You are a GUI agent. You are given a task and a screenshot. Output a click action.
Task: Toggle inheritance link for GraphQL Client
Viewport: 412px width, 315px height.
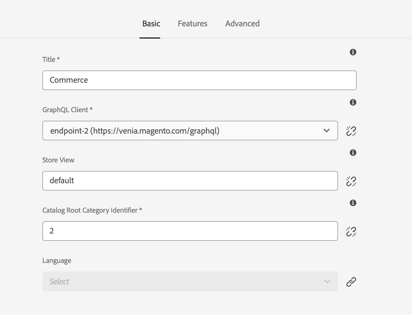(351, 131)
